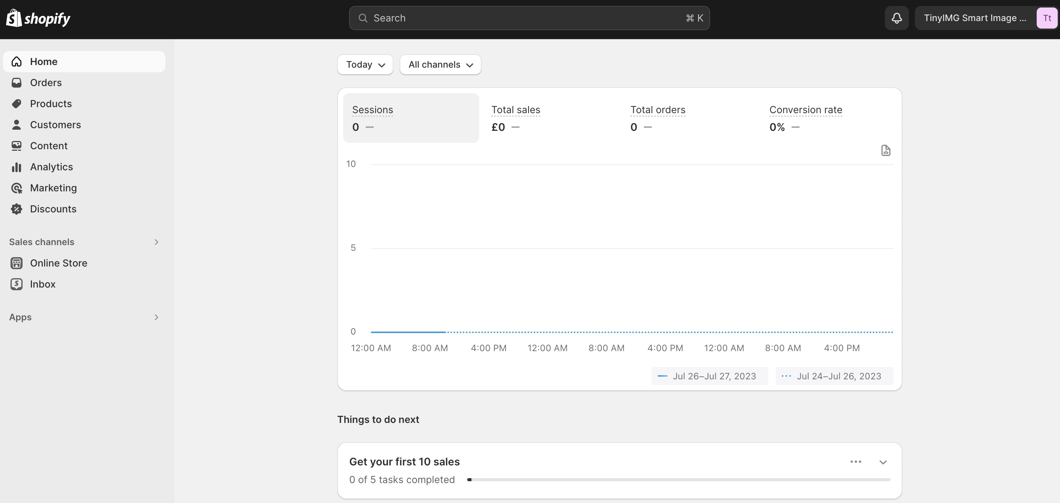Select the Conversion rate metric
The height and width of the screenshot is (503, 1060).
[x=828, y=118]
